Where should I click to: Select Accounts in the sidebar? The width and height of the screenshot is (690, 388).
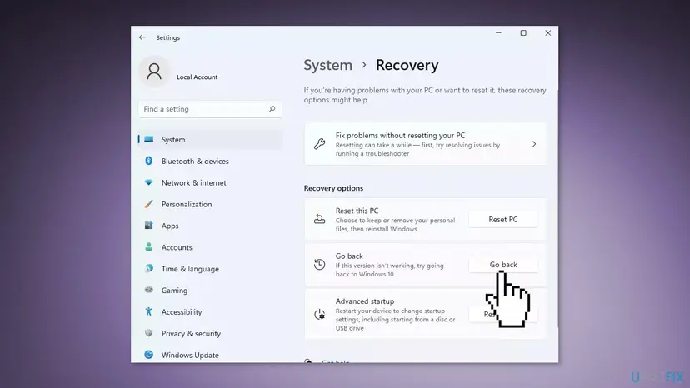click(x=209, y=247)
